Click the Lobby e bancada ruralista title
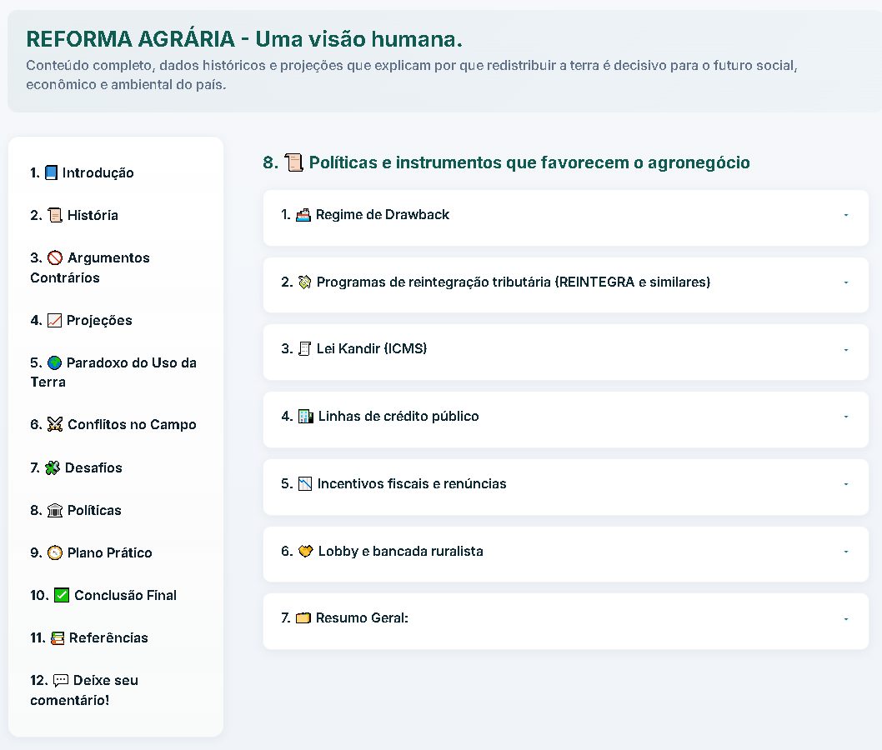Screen dimensions: 882x750 [400, 552]
